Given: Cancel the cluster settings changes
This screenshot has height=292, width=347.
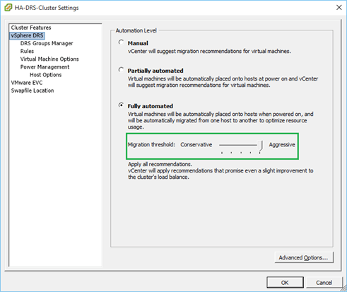Looking at the screenshot, I should pos(324,282).
